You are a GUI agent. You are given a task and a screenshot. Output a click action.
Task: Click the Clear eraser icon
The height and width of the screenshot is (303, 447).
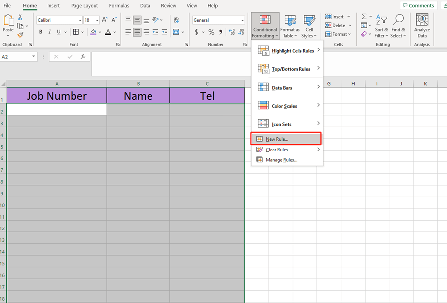point(364,34)
